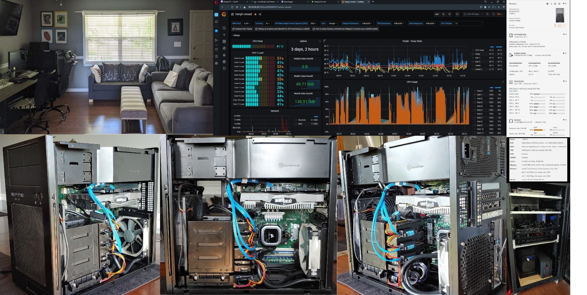Open the Messenger icon in the browser sidebar

point(216,31)
